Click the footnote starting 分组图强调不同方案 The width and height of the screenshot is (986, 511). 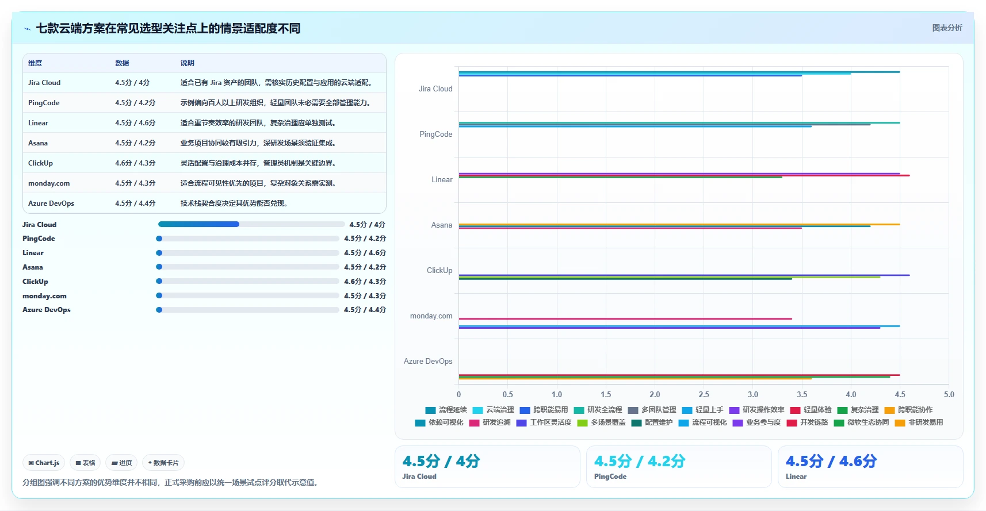170,482
